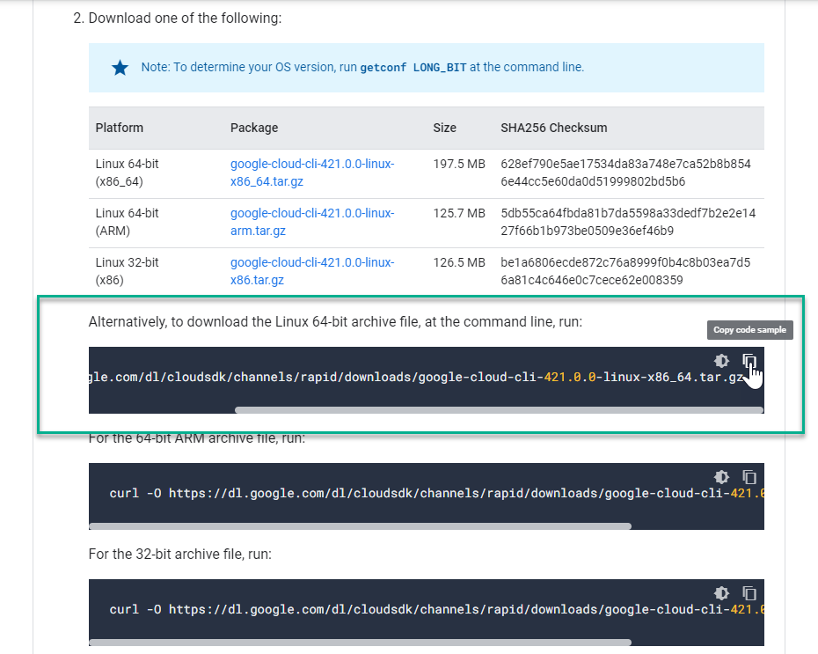Click the SHA256 Checksum column header
The height and width of the screenshot is (654, 818).
pos(554,128)
